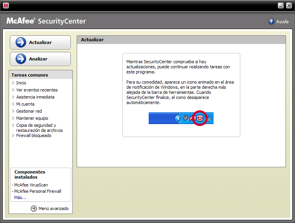Click Más... under Componentes instalados

coord(20,197)
